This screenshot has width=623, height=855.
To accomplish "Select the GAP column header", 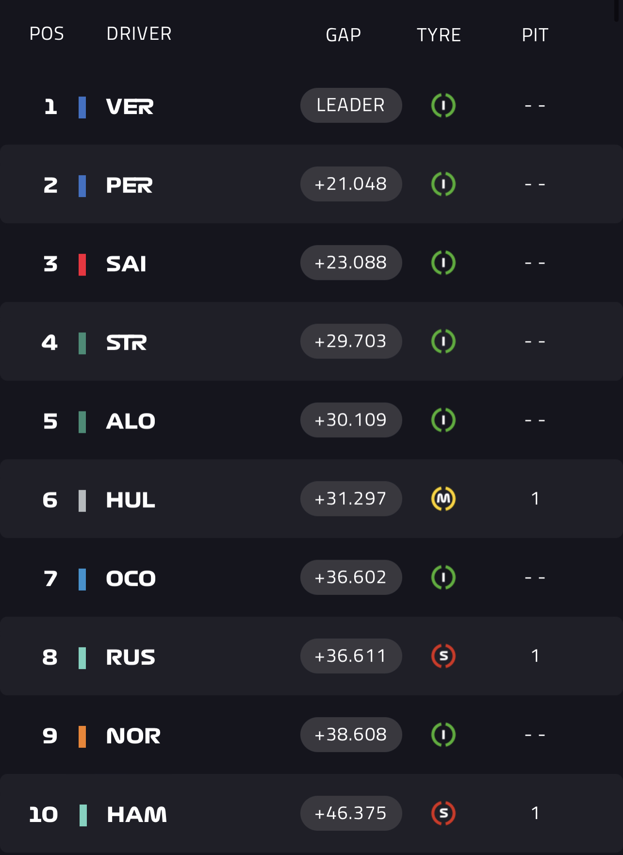I will point(343,35).
